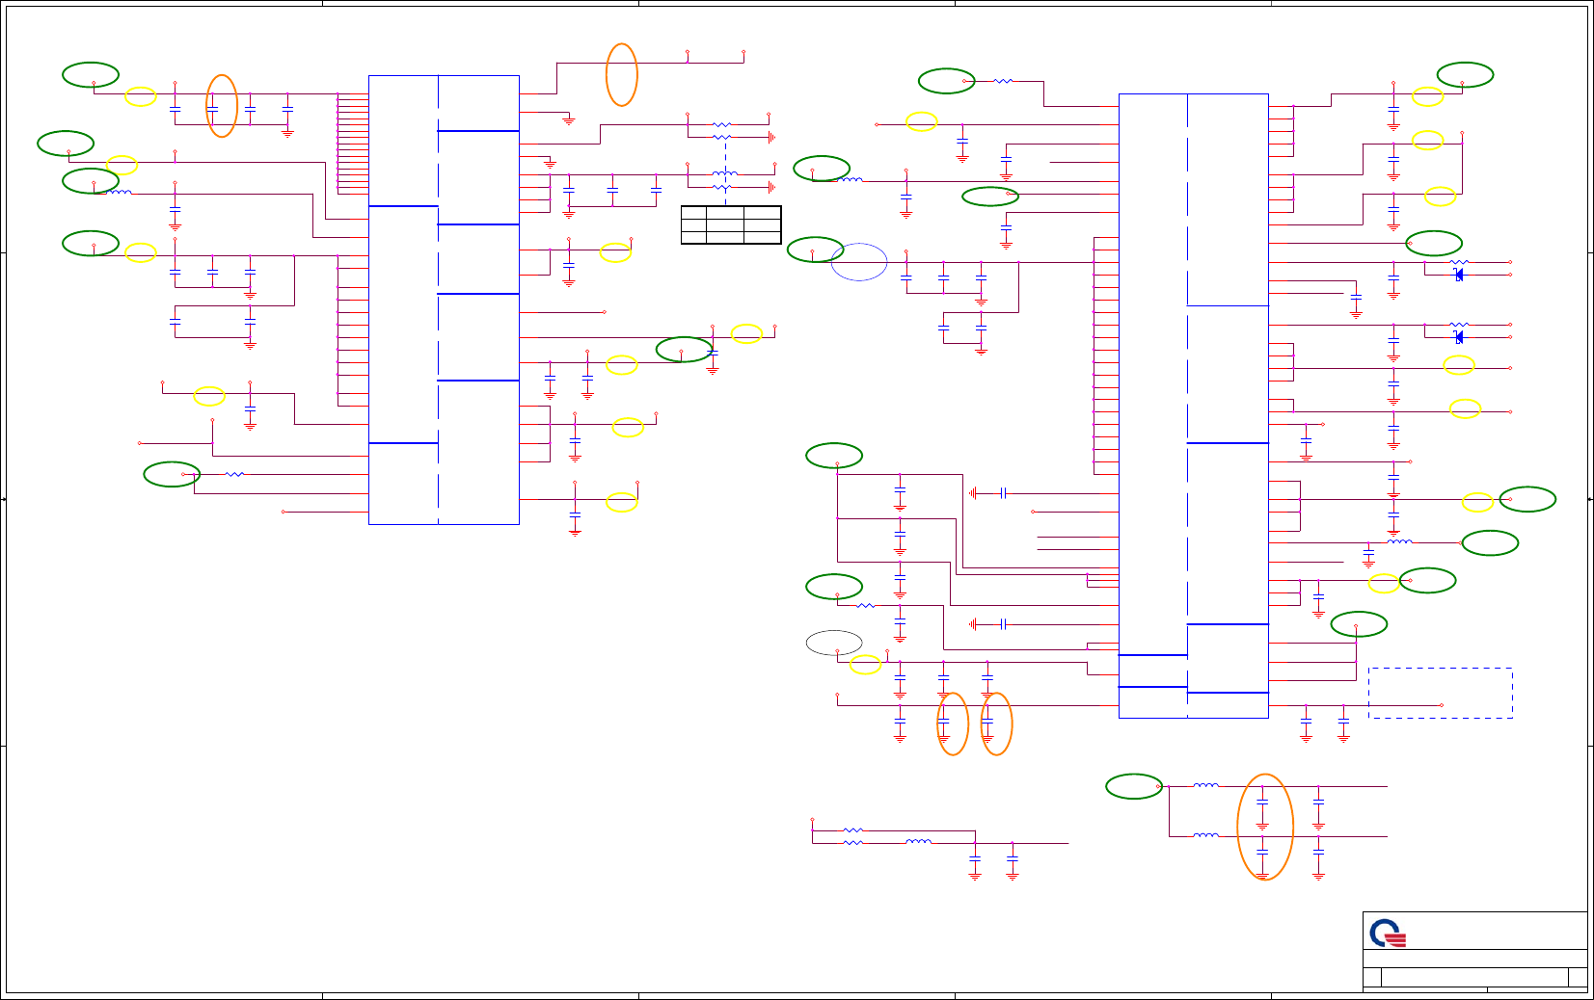Select the green ellipse in top-right corner

pyautogui.click(x=1466, y=74)
